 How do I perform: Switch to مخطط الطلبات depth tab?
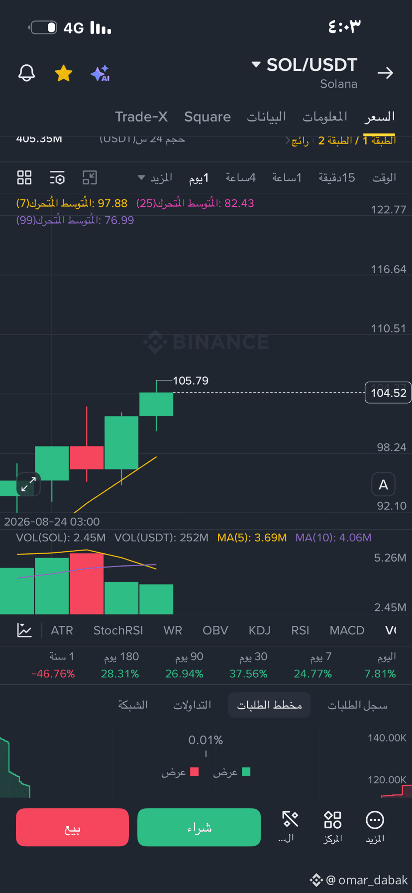pyautogui.click(x=269, y=705)
